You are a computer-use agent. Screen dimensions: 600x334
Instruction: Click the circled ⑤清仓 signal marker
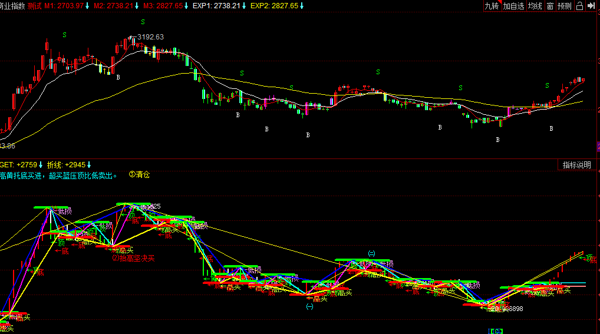(x=139, y=175)
